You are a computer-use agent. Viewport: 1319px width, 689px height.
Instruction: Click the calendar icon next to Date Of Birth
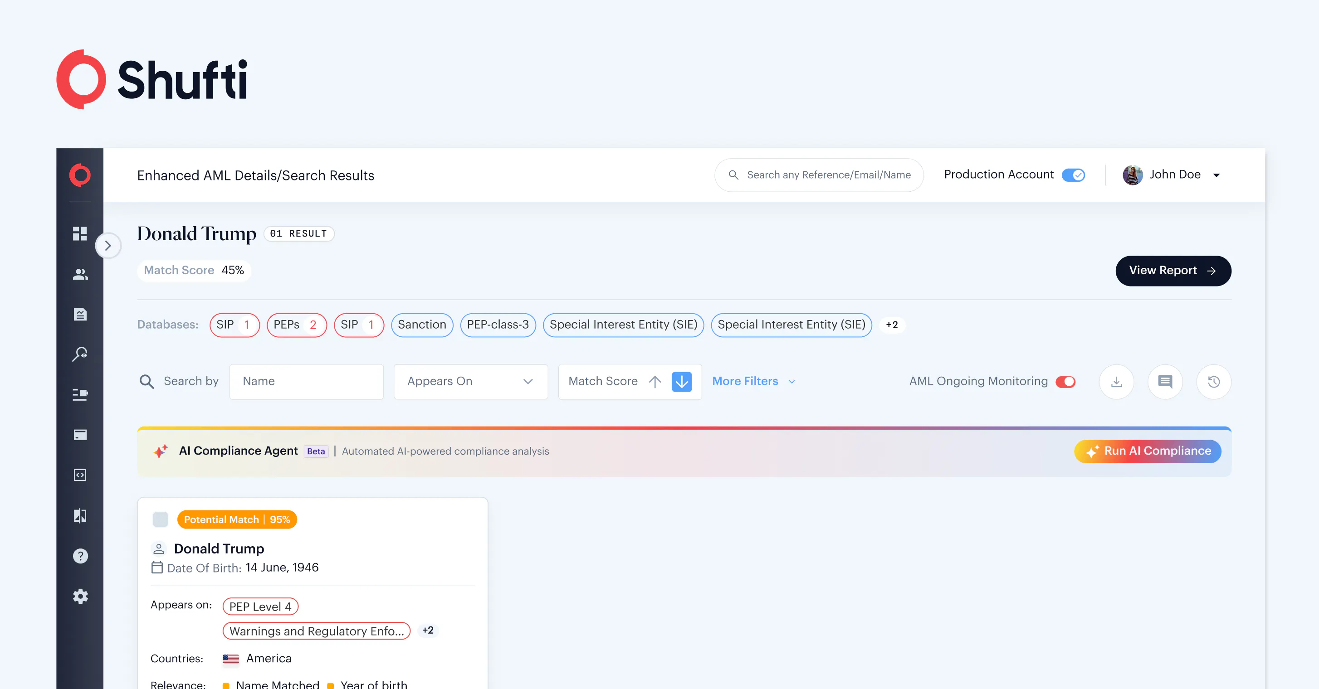156,568
